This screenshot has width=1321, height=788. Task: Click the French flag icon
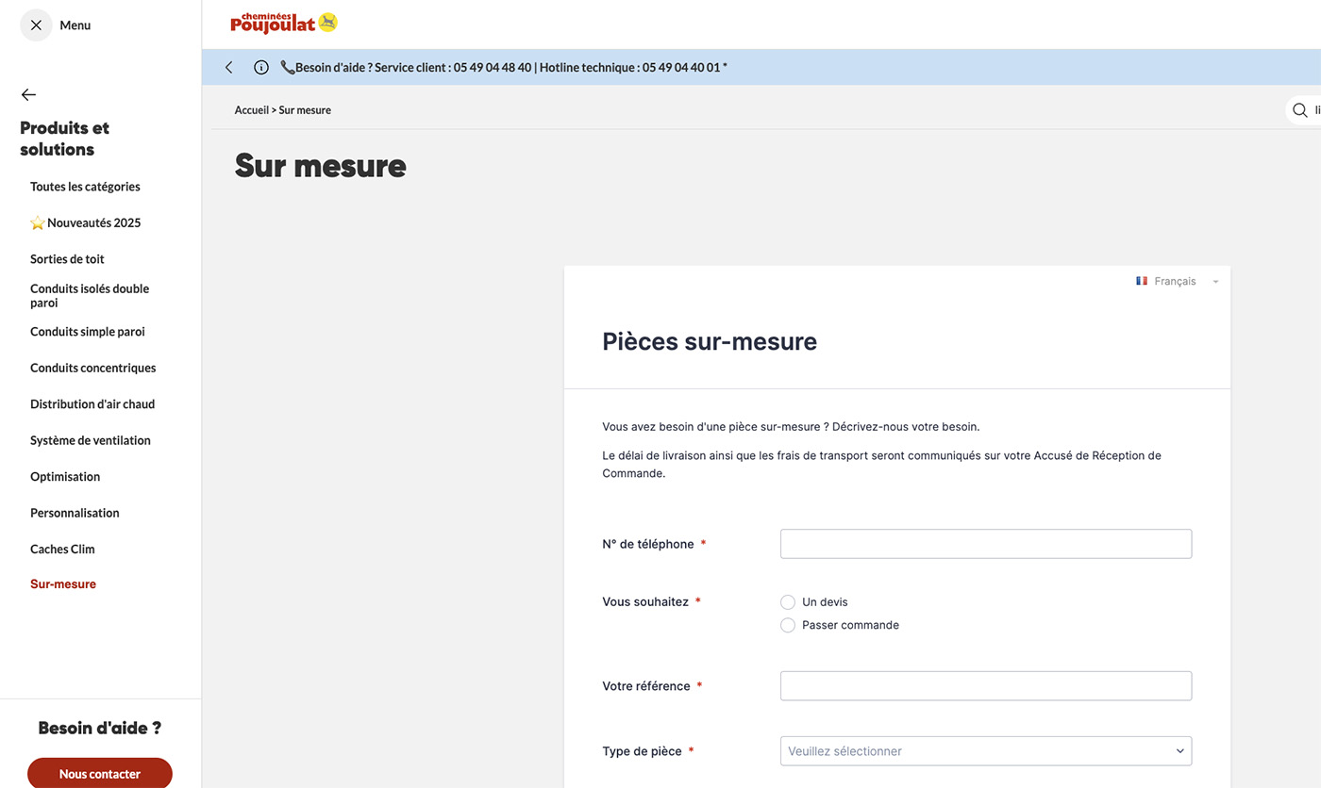coord(1142,281)
